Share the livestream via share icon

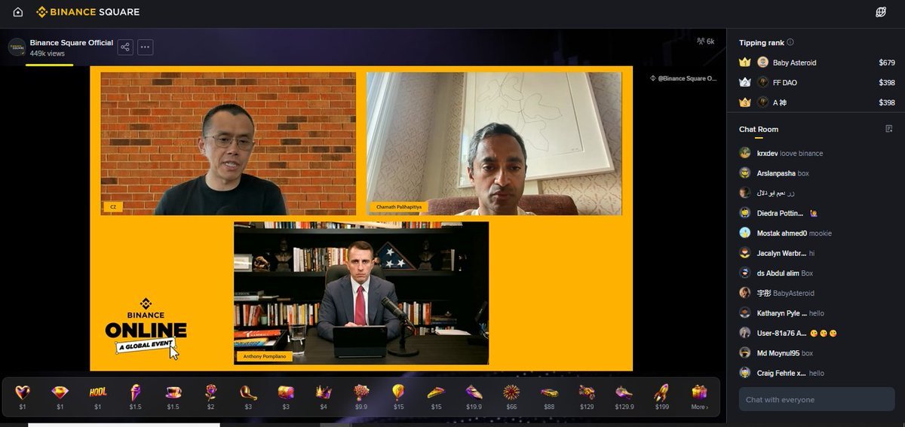(125, 47)
